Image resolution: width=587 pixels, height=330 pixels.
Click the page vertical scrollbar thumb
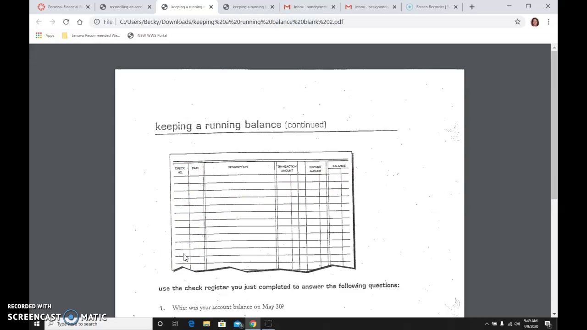[x=554, y=125]
